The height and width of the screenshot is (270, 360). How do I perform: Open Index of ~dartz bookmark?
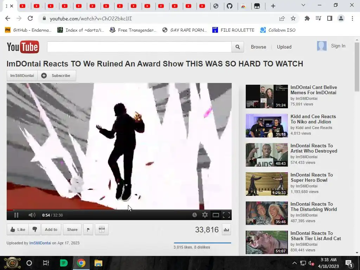(81, 30)
